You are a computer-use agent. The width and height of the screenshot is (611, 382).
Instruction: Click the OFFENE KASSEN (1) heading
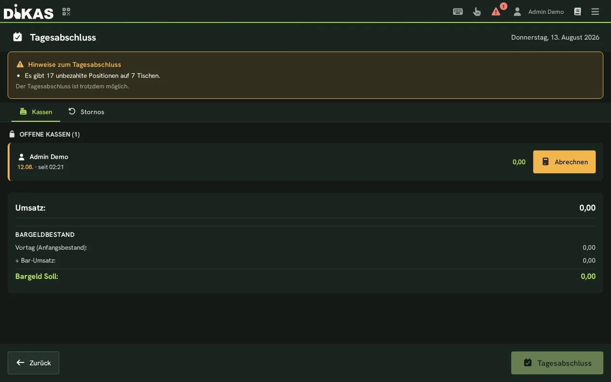tap(50, 135)
